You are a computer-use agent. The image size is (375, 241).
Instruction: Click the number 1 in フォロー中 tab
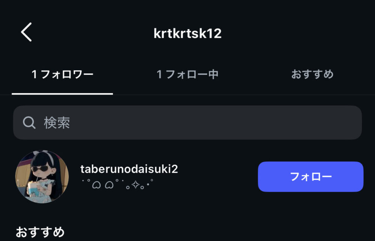point(159,75)
